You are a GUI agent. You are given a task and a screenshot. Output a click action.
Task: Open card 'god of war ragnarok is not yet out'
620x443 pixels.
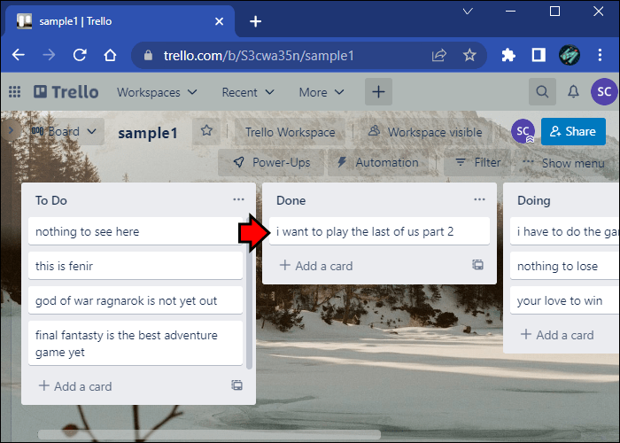click(x=136, y=300)
